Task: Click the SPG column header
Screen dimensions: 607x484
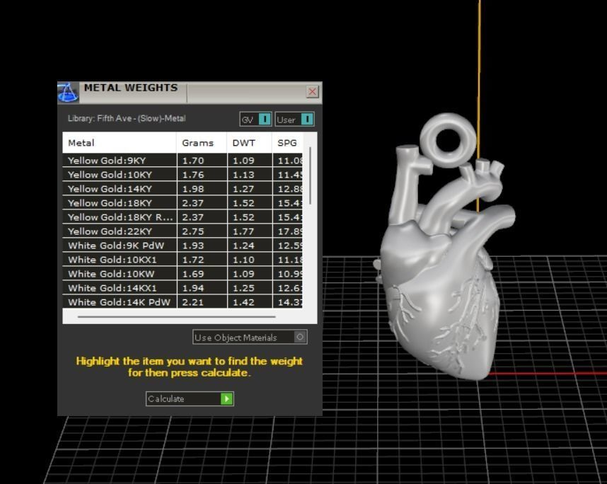Action: [287, 143]
